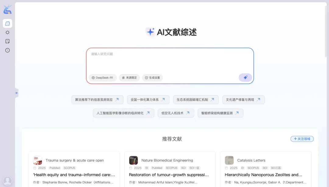Click the Catalysis Letters journal cover thumbnail

coord(229,160)
